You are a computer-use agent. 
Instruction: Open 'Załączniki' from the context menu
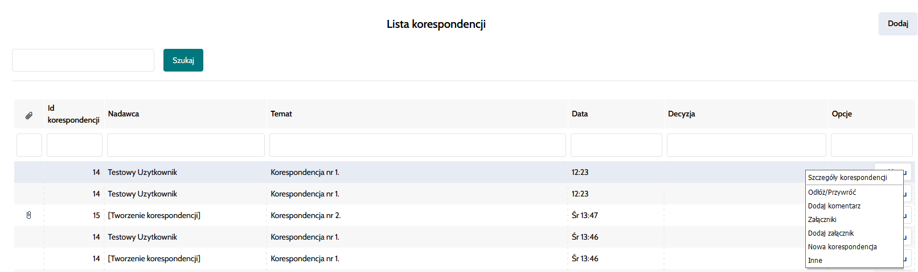click(822, 220)
